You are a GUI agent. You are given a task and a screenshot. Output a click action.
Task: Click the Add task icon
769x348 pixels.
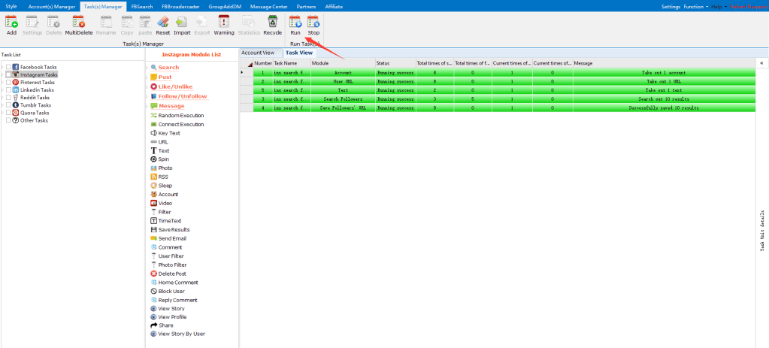(x=11, y=22)
